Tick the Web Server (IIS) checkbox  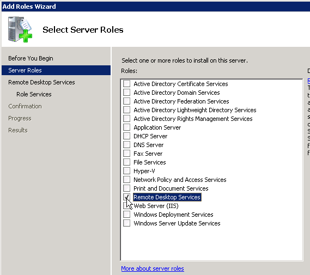pyautogui.click(x=126, y=206)
